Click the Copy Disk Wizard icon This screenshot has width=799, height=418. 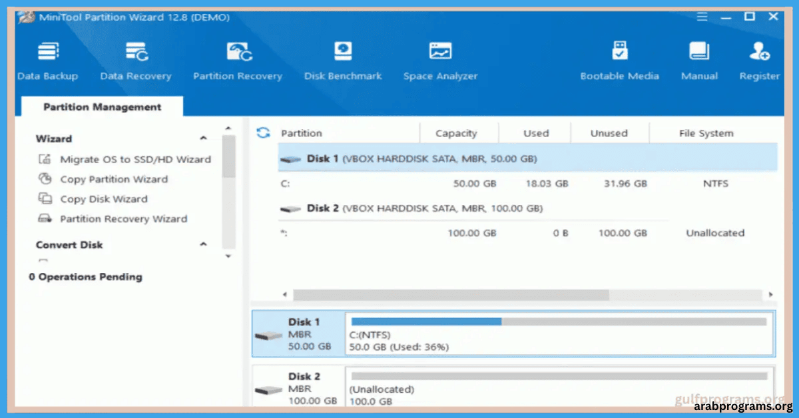45,199
